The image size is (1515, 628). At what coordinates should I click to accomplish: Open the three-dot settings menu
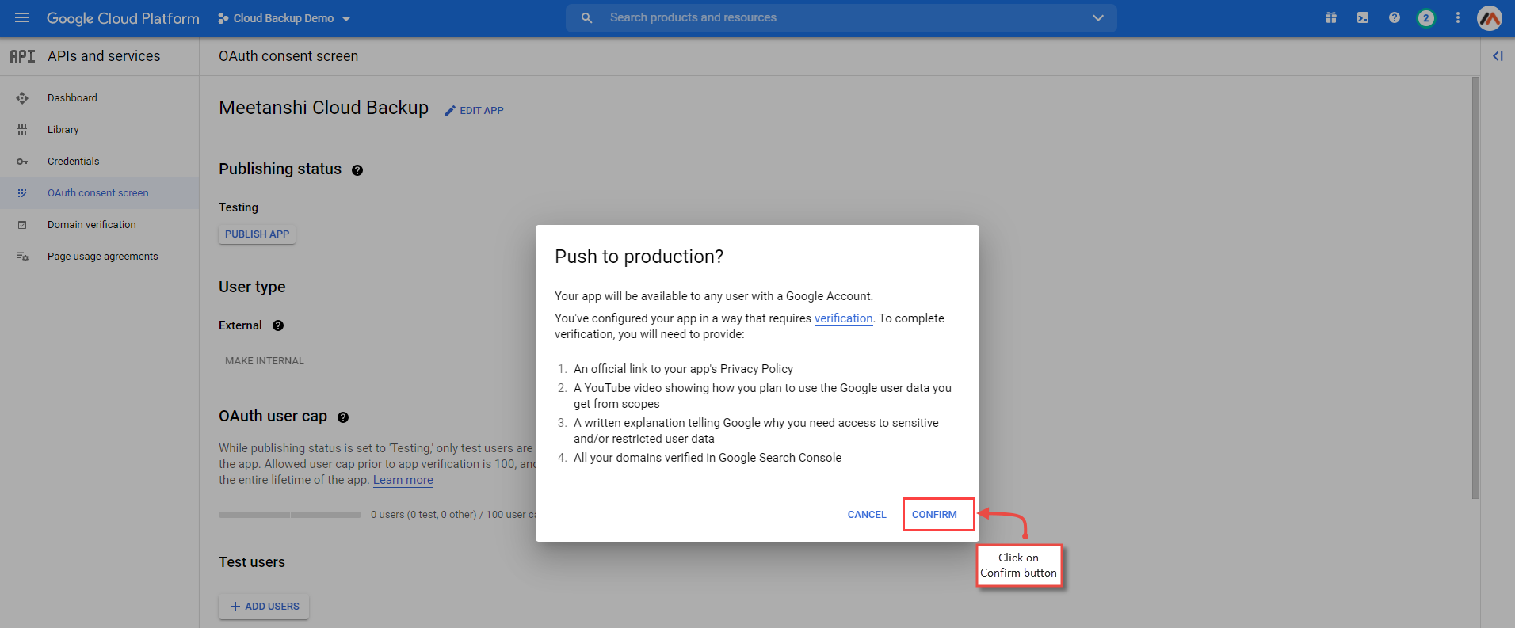coord(1458,17)
